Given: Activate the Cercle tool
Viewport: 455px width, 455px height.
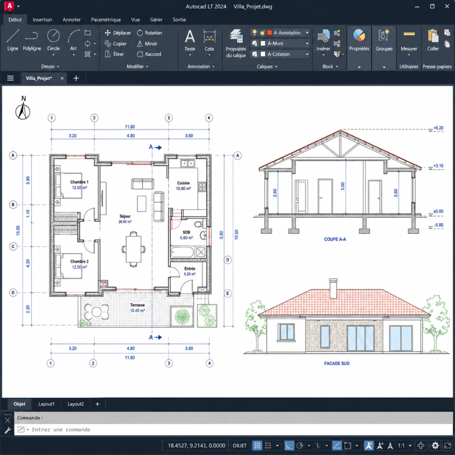Looking at the screenshot, I should point(53,40).
